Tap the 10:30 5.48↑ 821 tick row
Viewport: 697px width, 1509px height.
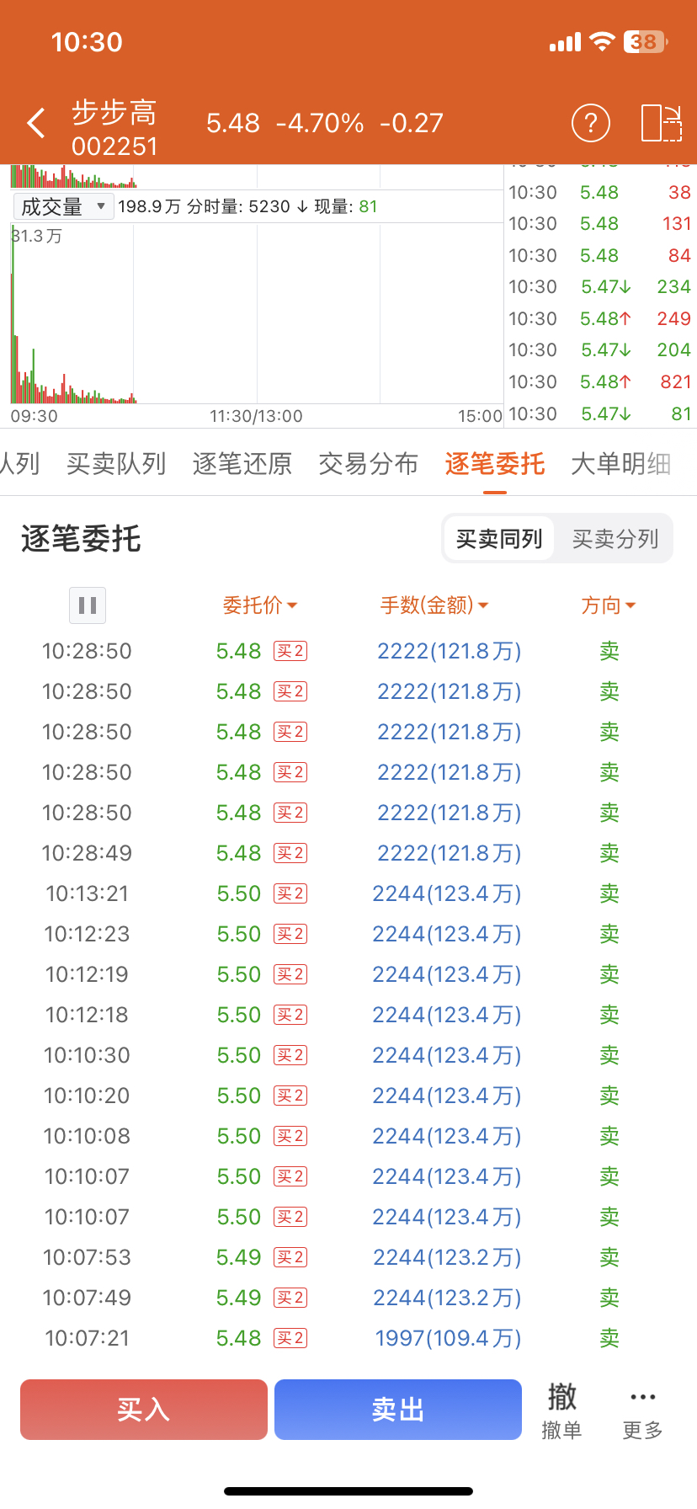(599, 381)
